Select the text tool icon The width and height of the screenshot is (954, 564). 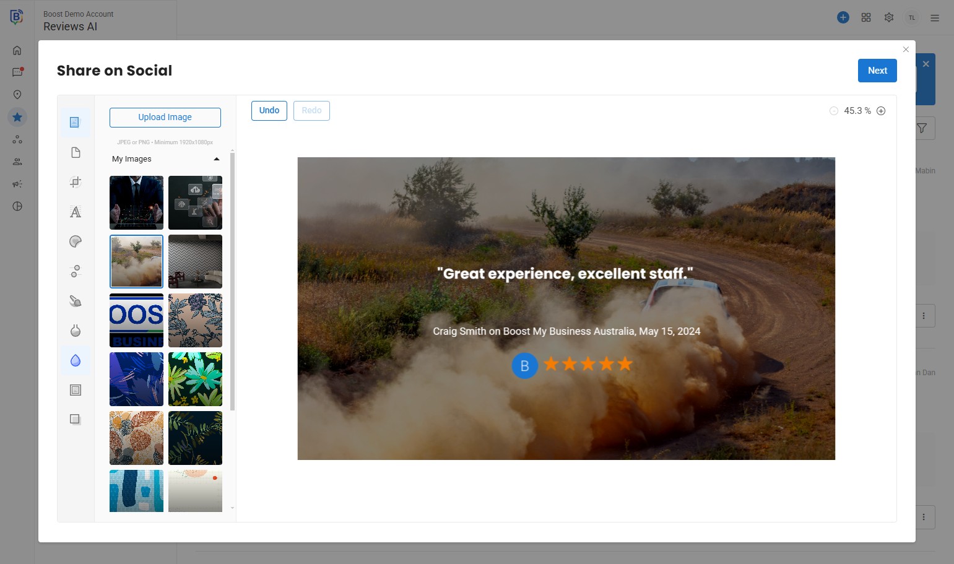(x=76, y=212)
